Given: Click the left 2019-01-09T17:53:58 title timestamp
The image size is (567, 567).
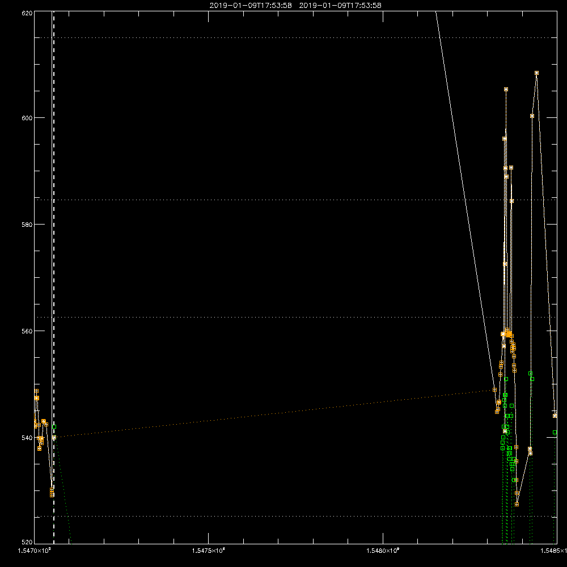Looking at the screenshot, I should pyautogui.click(x=251, y=6).
